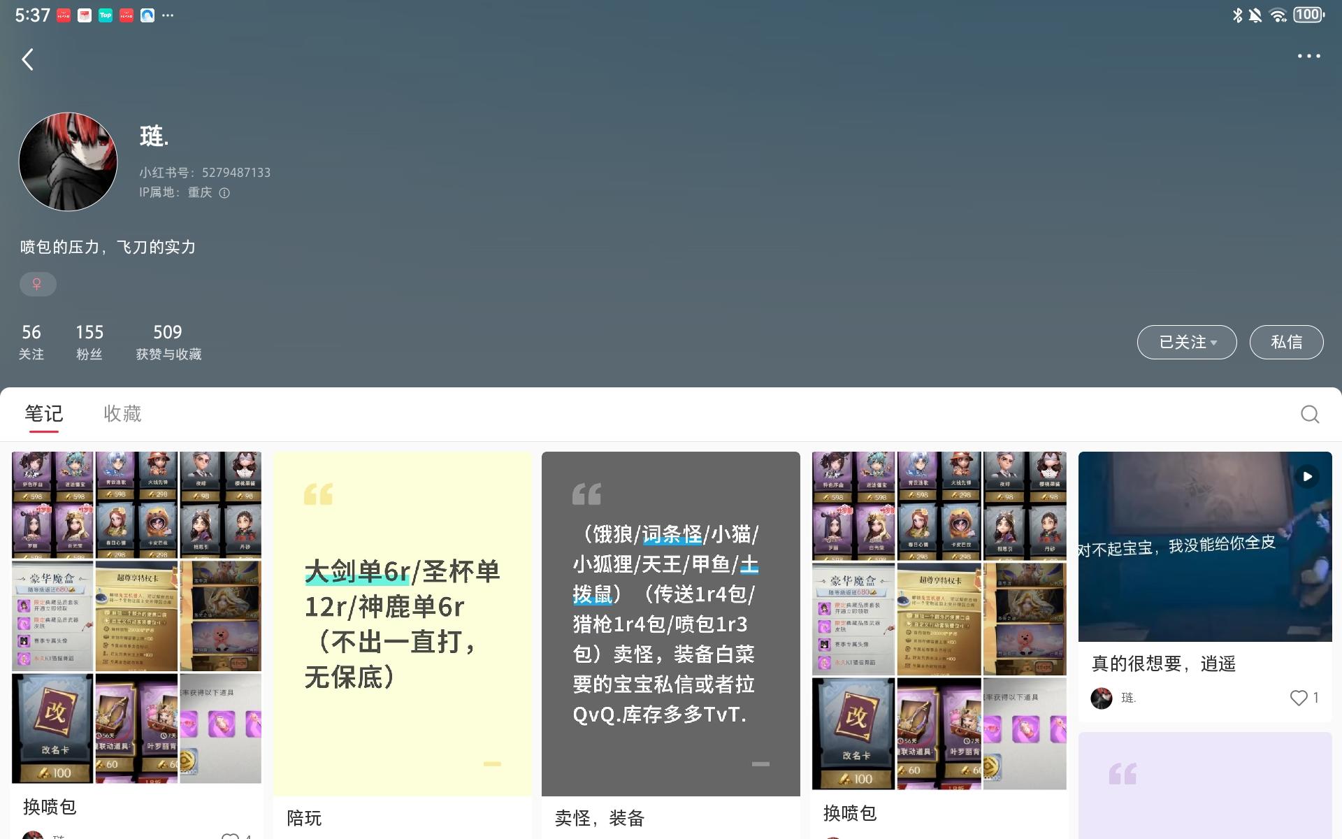Open 509 获赞与收藏 stats

pos(168,342)
